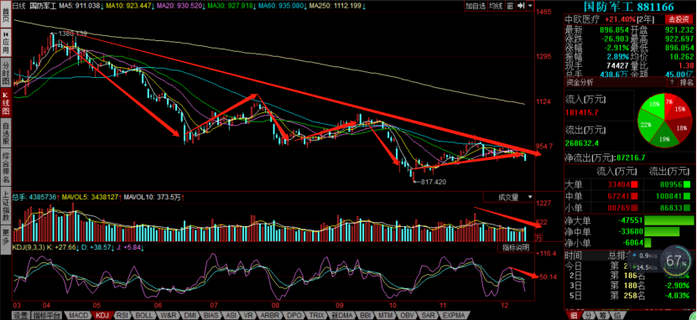The width and height of the screenshot is (697, 320).
Task: Click the 5日 ranking row
Action: click(x=629, y=295)
